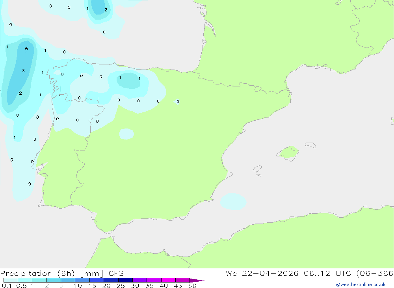The width and height of the screenshot is (394, 288).
Task: Pick the 1–2 mm legend color segment
Action: tap(39, 280)
